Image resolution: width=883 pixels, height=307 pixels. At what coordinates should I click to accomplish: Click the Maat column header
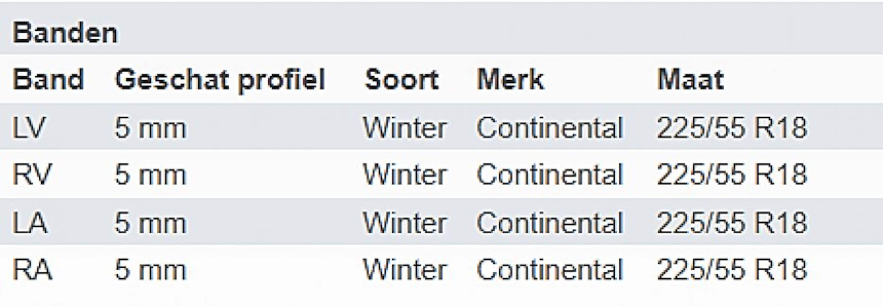(690, 80)
